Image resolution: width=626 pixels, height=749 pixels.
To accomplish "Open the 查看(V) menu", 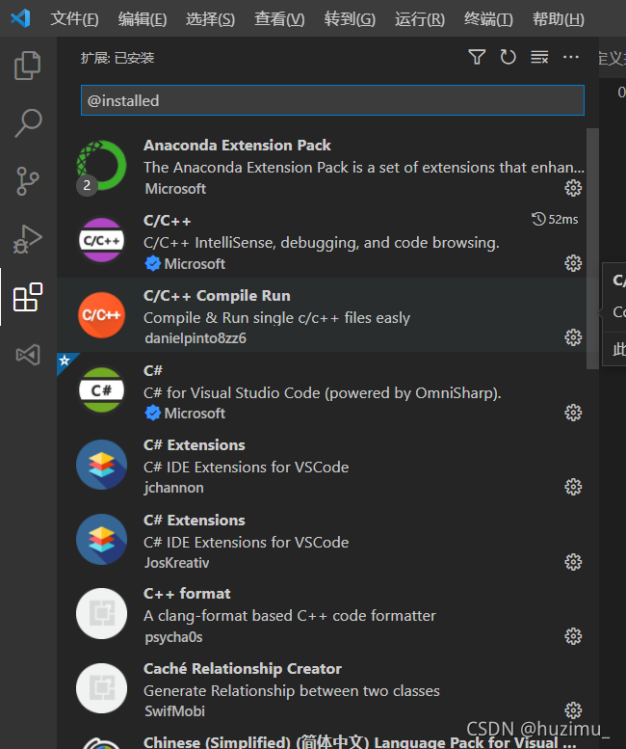I will tap(279, 19).
